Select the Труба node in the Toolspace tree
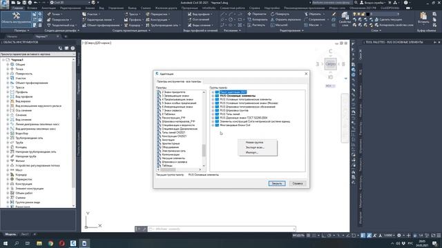This screenshot has width=442, height=248. click(19, 143)
